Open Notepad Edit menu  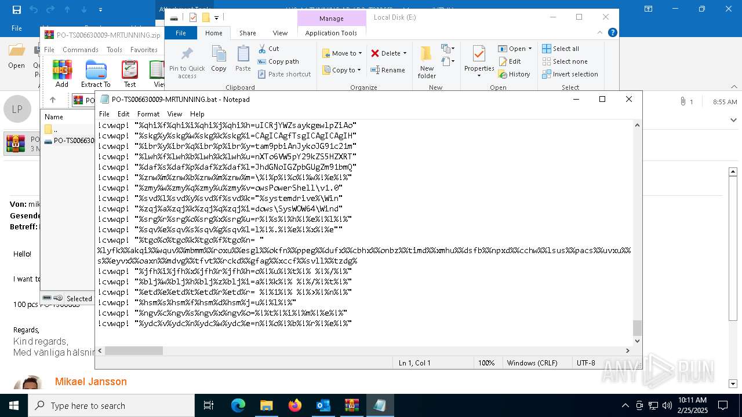tap(123, 114)
